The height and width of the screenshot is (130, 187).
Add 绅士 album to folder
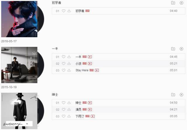[173, 95]
